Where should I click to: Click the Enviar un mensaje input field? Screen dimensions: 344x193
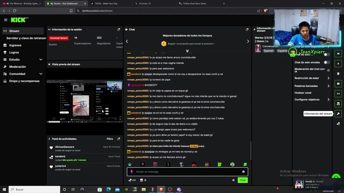coord(187,172)
